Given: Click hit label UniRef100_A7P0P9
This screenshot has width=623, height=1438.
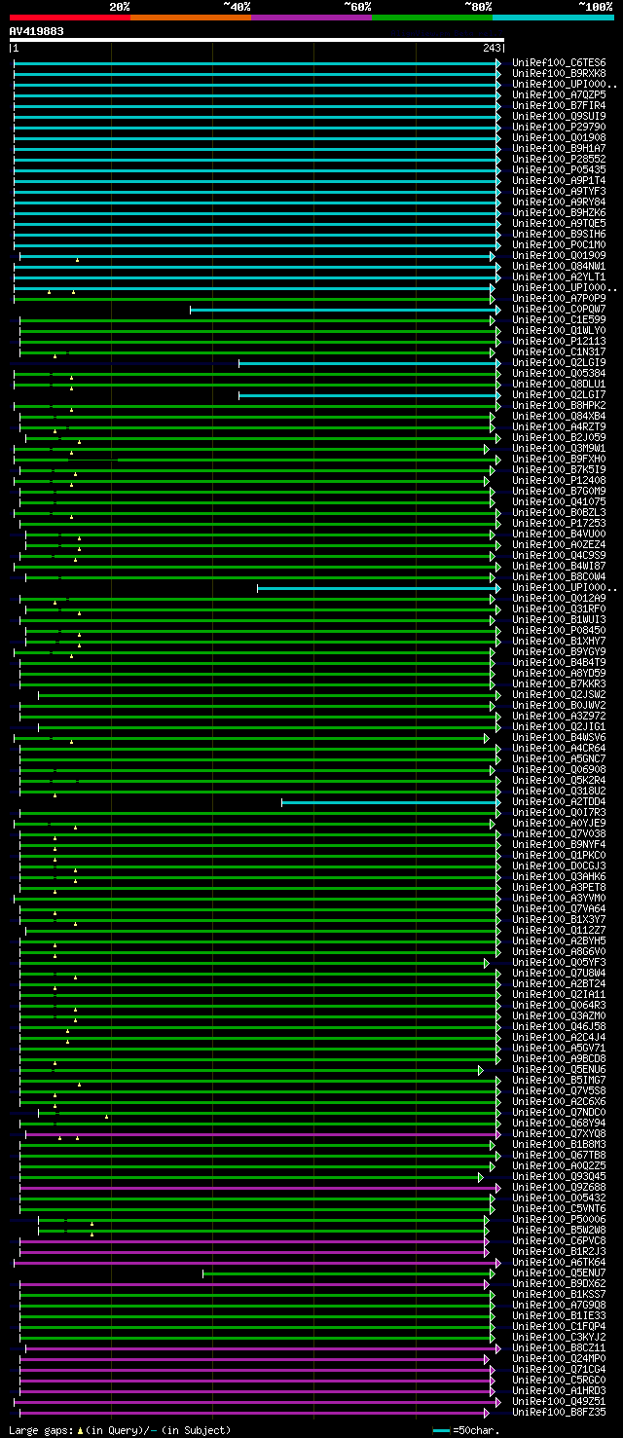Looking at the screenshot, I should coord(559,298).
